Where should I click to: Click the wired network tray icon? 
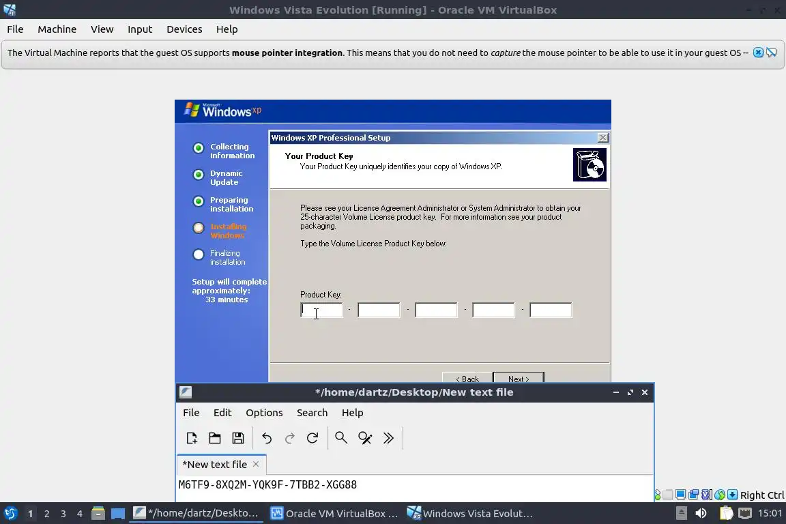[x=745, y=513]
